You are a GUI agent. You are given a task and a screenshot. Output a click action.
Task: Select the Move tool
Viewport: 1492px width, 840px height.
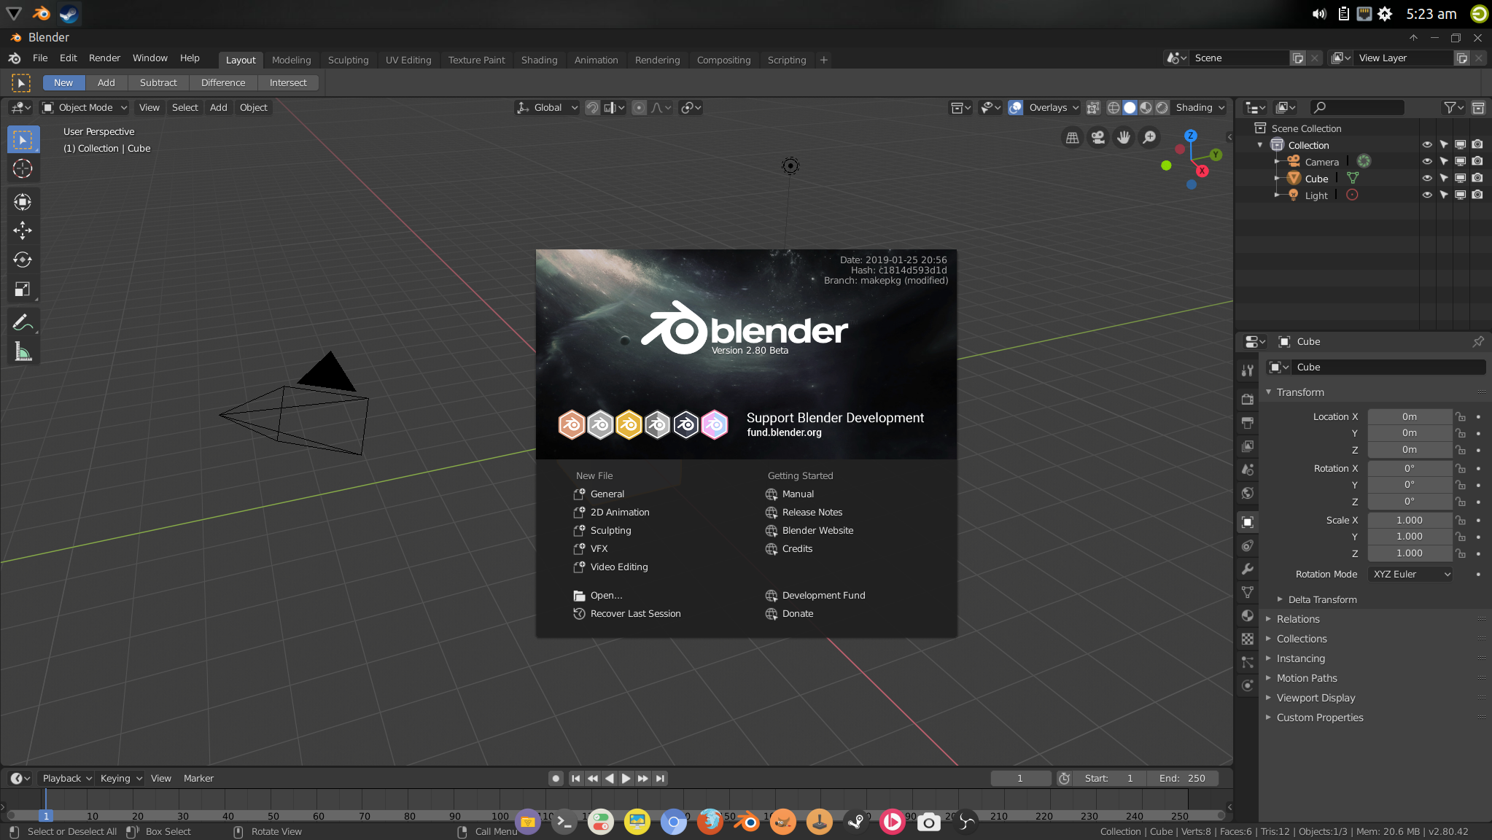pos(23,230)
